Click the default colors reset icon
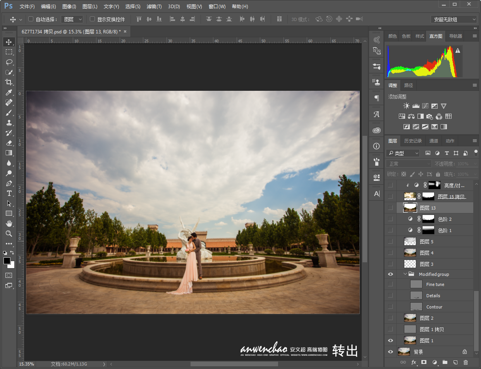This screenshot has height=369, width=481. (5, 253)
